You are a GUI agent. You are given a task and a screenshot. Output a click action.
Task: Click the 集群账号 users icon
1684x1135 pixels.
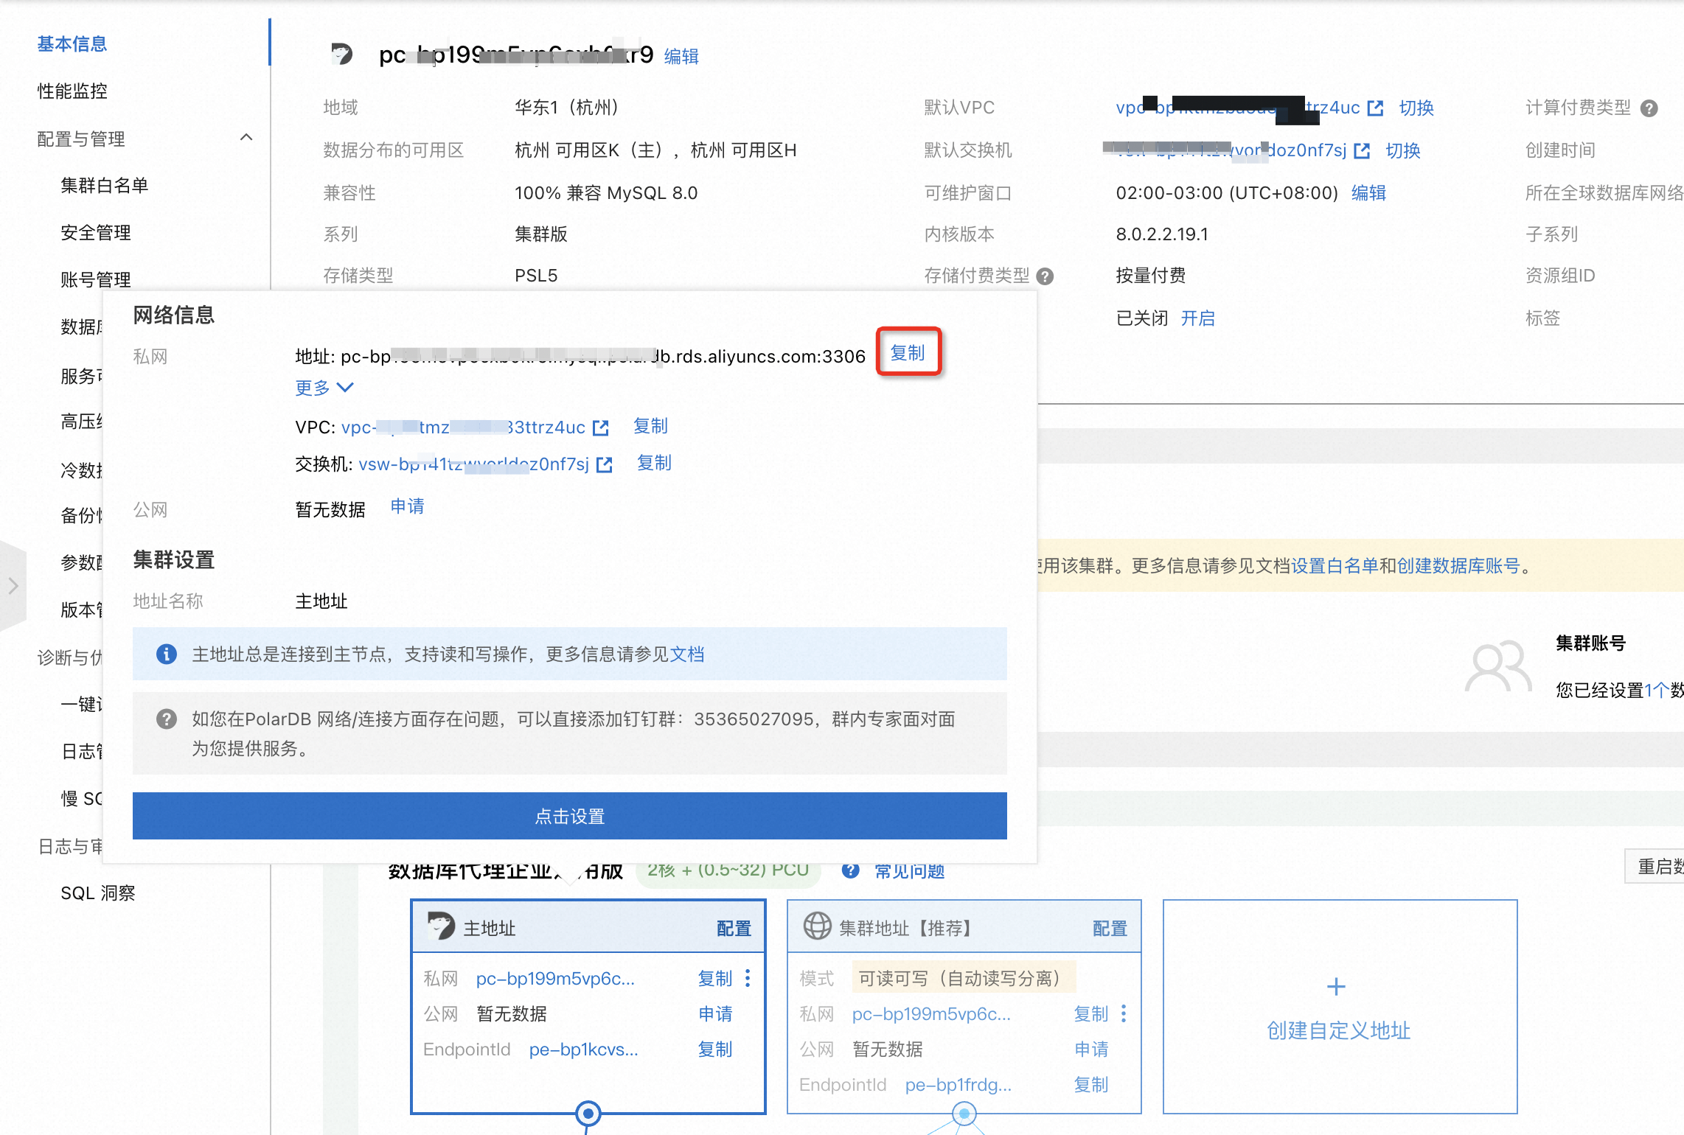click(1498, 666)
